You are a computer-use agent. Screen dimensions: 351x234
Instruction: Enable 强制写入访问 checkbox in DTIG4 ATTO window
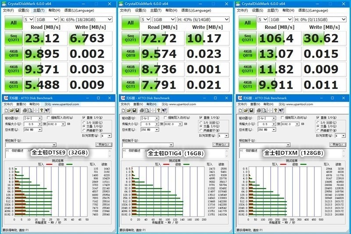[165, 117]
